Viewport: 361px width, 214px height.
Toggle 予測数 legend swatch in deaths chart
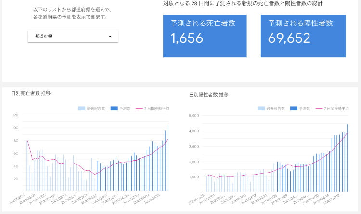tap(115, 108)
